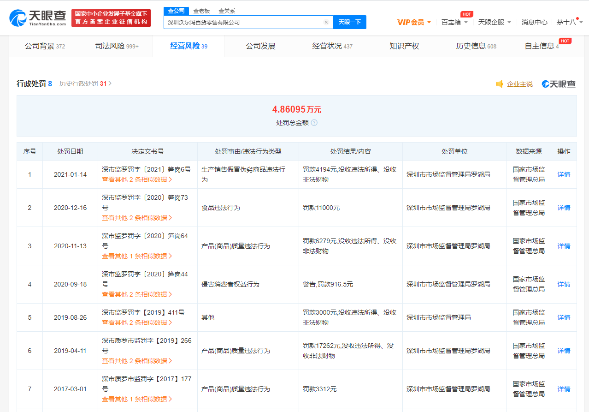
Task: Click the 处罚结果/内容 column header
Action: [351, 151]
